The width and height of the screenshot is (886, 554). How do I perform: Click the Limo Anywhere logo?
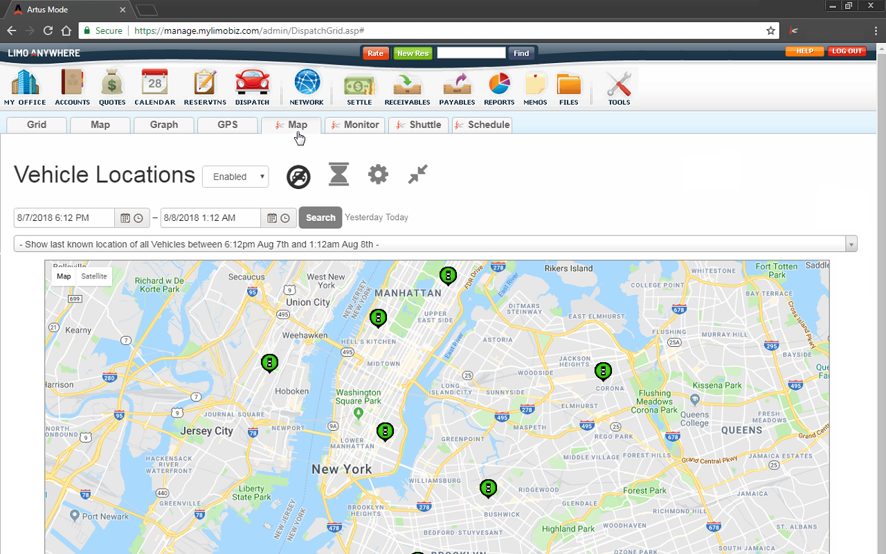click(x=44, y=53)
